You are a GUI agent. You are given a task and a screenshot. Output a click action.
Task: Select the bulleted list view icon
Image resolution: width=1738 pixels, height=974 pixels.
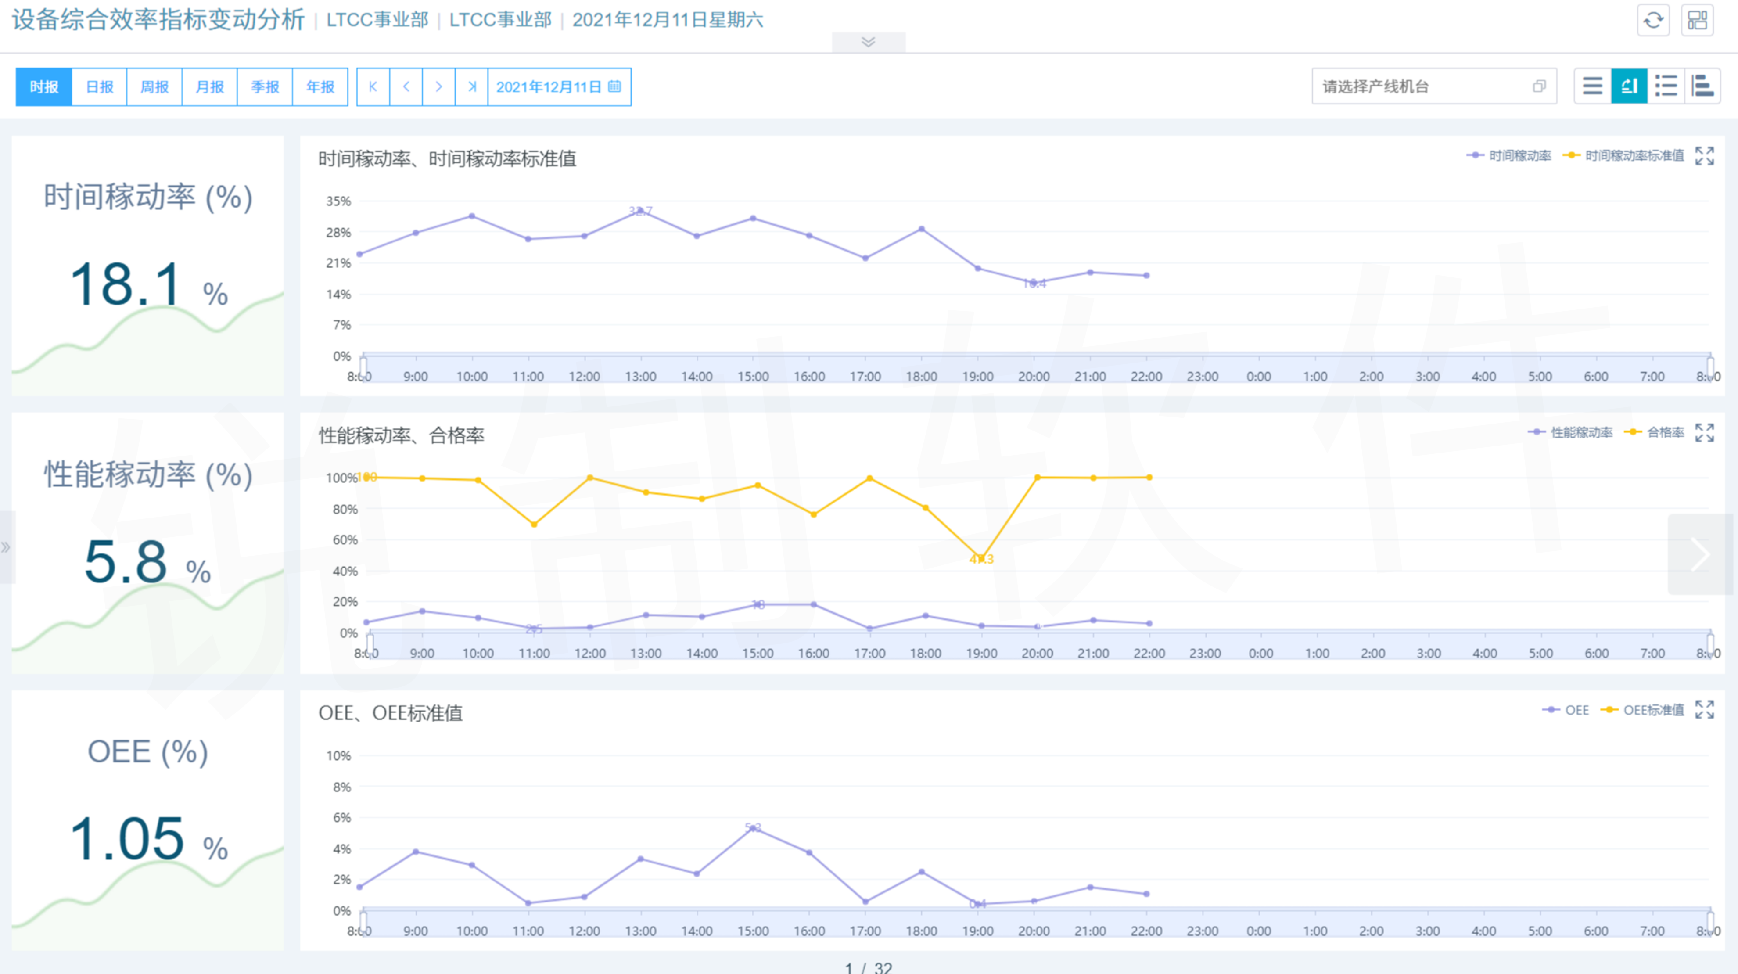pos(1666,86)
